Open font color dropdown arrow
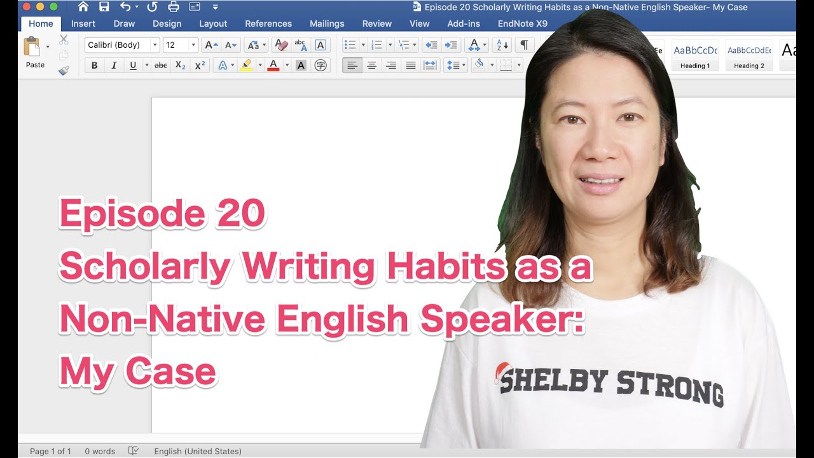Viewport: 814px width, 458px height. tap(287, 65)
